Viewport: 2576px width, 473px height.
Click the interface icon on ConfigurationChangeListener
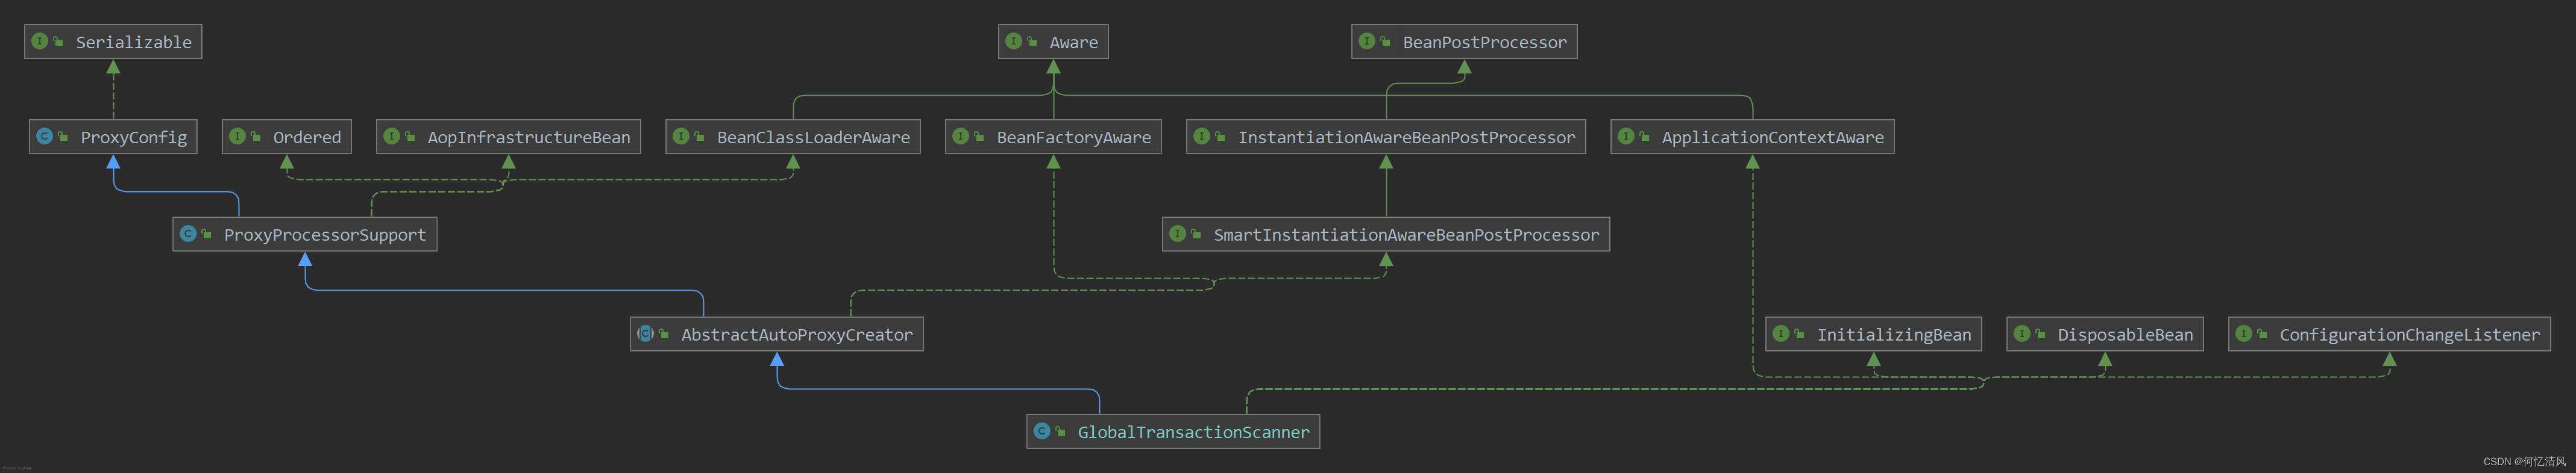pos(2244,333)
